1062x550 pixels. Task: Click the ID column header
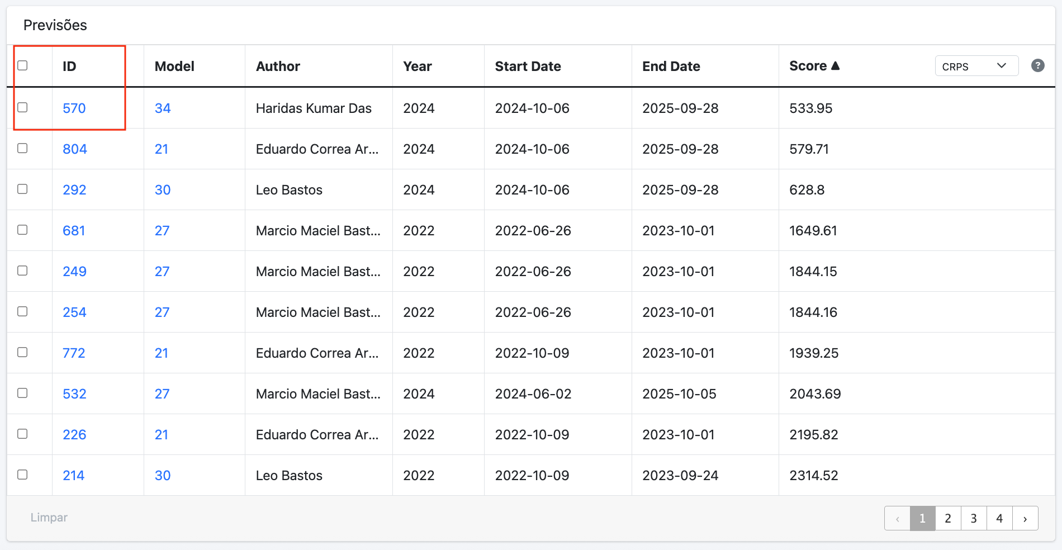click(x=69, y=67)
